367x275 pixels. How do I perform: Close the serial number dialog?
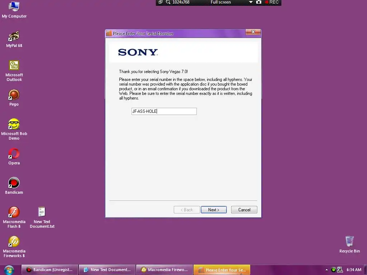[253, 32]
